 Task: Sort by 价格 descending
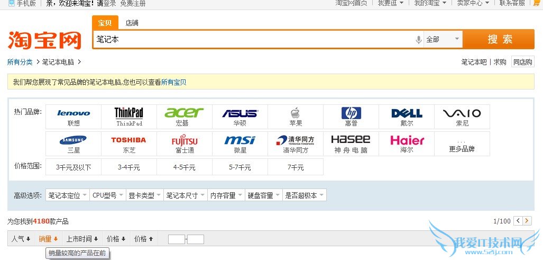tap(116, 239)
